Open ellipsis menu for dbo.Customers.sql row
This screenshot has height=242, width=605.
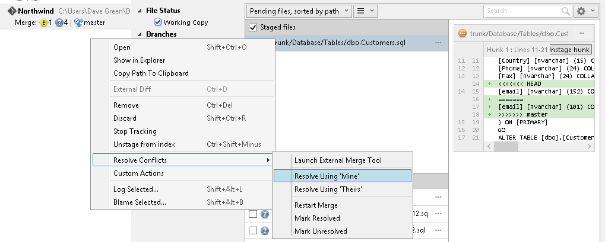click(438, 43)
